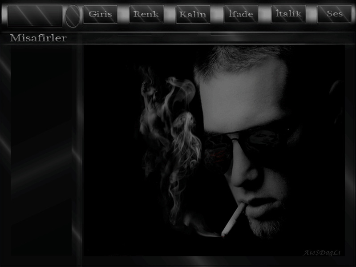Click the dark title strip right of Misafirler
The height and width of the screenshot is (267, 356).
214,39
